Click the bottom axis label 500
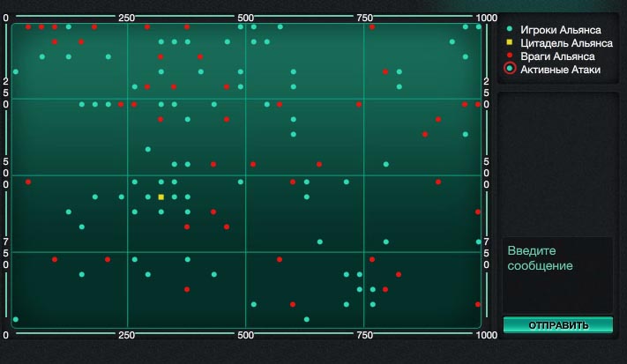Image resolution: width=627 pixels, height=364 pixels. click(x=245, y=335)
